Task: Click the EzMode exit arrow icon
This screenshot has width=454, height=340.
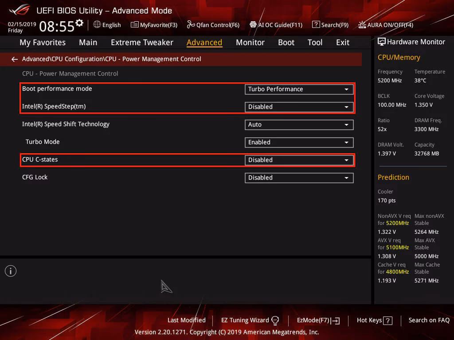Action: pyautogui.click(x=336, y=321)
